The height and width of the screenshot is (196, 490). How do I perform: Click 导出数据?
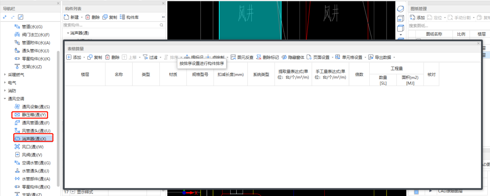click(x=380, y=57)
